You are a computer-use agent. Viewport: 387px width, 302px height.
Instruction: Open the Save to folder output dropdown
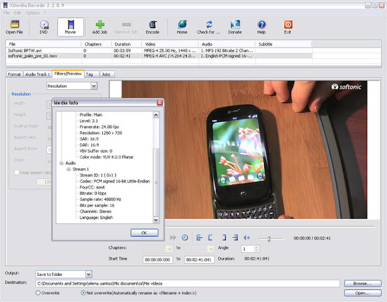tap(88, 274)
